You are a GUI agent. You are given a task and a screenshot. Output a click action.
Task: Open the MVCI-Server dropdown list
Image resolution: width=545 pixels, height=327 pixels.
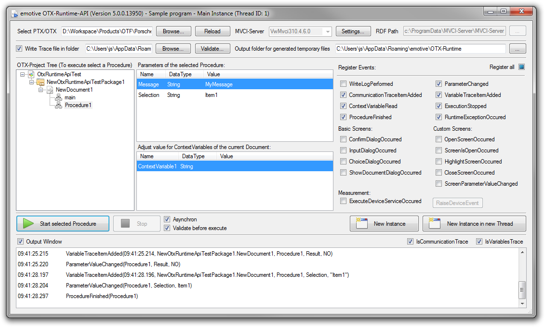click(x=328, y=31)
